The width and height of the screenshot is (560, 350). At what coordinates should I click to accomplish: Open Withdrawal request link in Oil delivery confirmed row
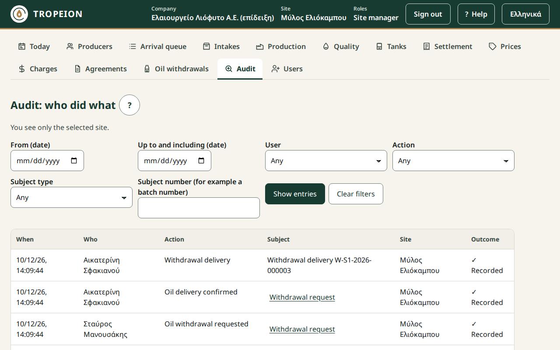302,297
